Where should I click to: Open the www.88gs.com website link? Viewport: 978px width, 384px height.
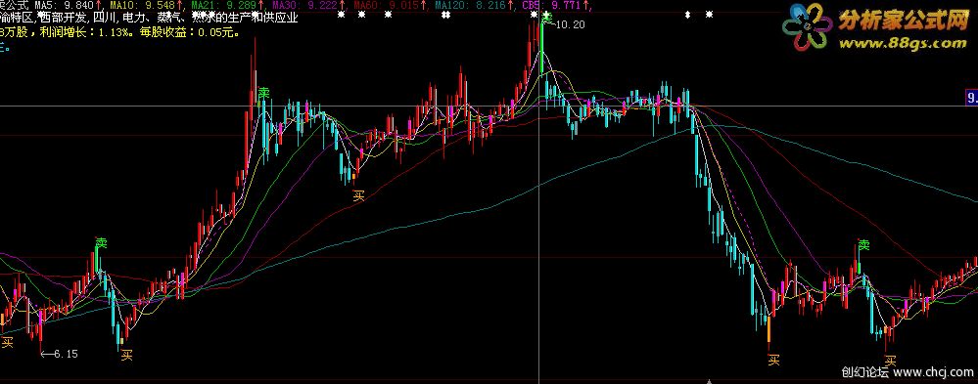click(903, 43)
